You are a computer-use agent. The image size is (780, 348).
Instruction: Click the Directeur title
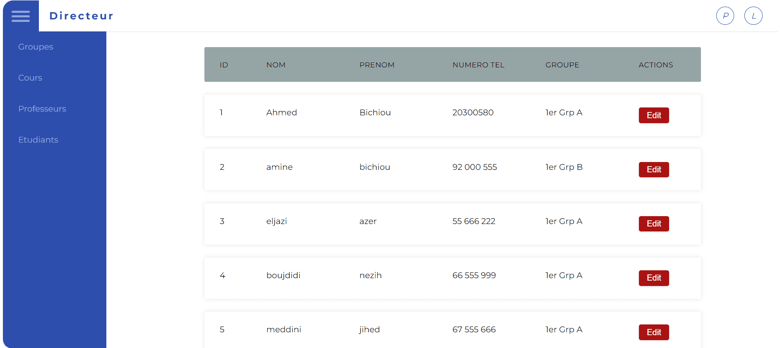tap(81, 16)
